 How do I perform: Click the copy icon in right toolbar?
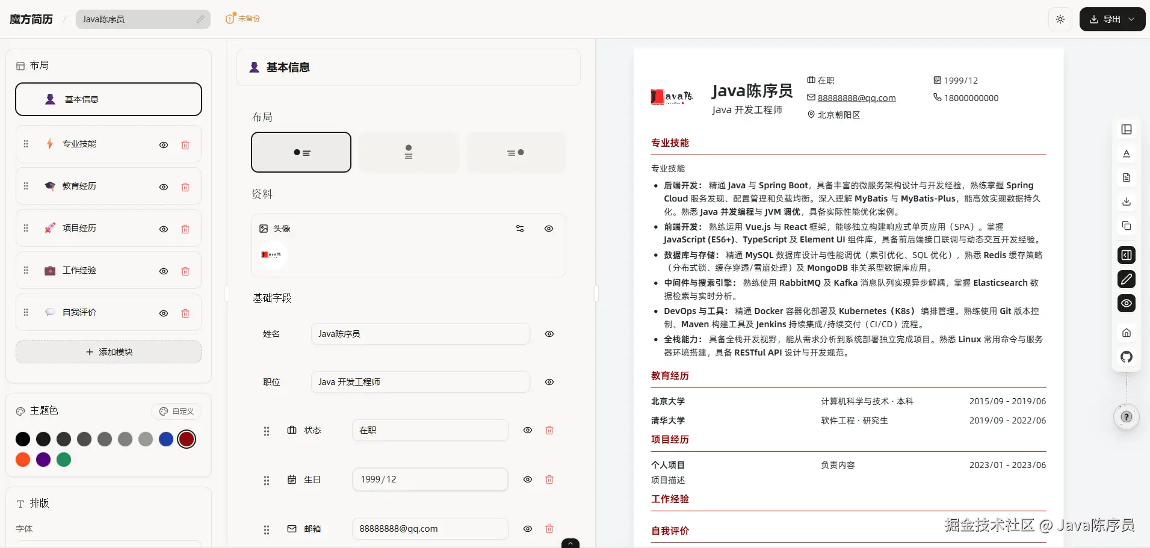click(x=1127, y=226)
